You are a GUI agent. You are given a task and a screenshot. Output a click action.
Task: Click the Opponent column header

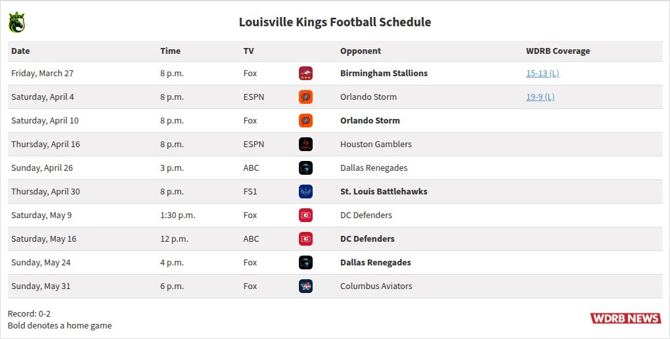tap(361, 51)
